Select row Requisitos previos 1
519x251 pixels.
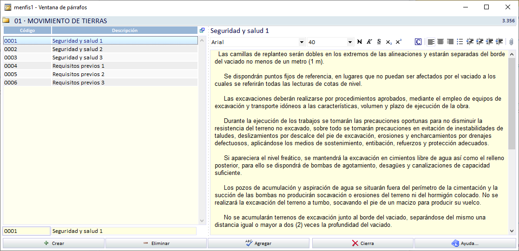[101, 66]
